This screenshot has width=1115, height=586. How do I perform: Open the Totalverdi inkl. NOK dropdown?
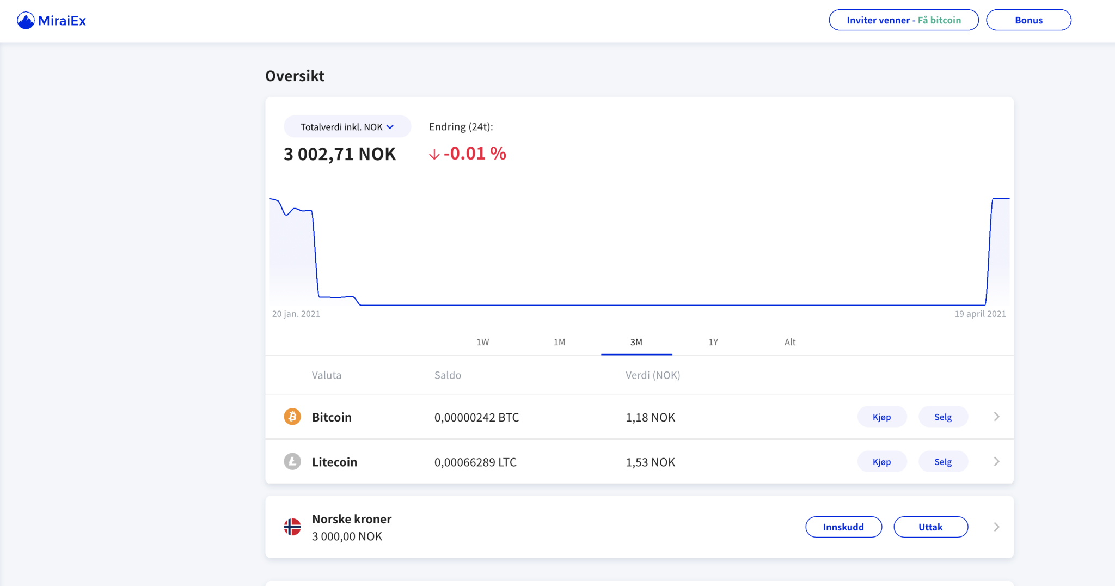coord(347,127)
